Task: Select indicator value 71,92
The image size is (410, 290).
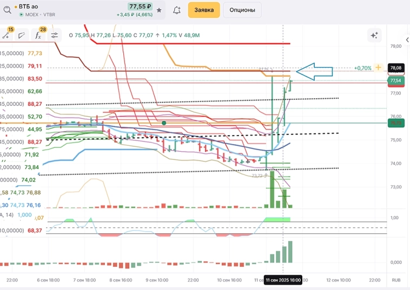Action: [x=31, y=154]
